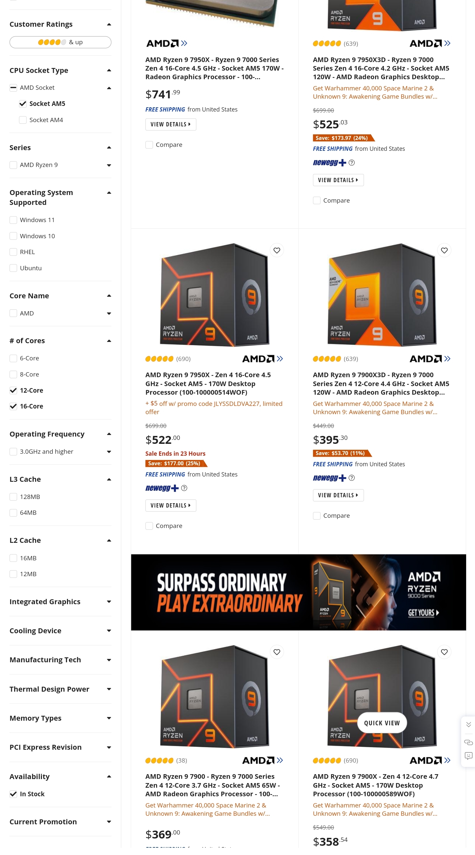Collapse floating sidebar with double chevron icon
Image resolution: width=475 pixels, height=855 pixels.
(x=468, y=725)
